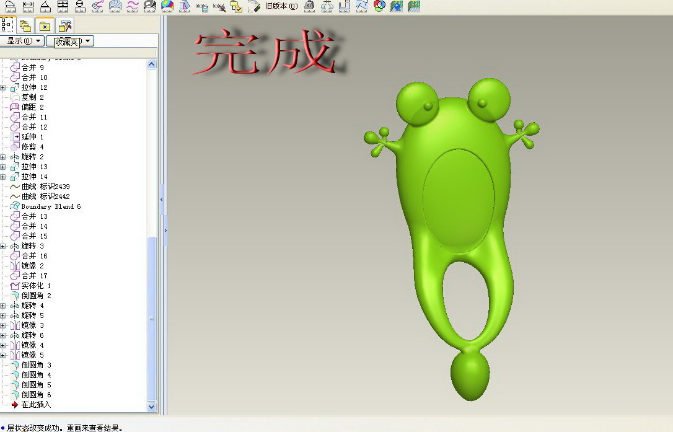
Task: Open mass properties weight icon
Action: pos(309,6)
